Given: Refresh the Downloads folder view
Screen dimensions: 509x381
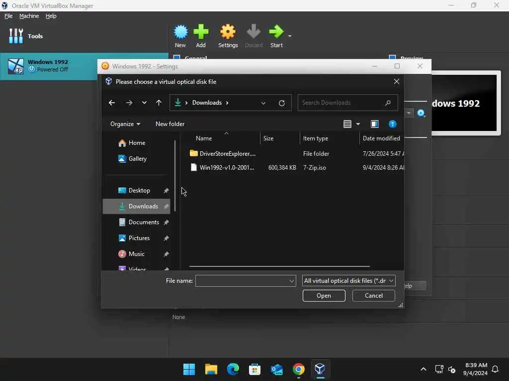Looking at the screenshot, I should point(282,103).
